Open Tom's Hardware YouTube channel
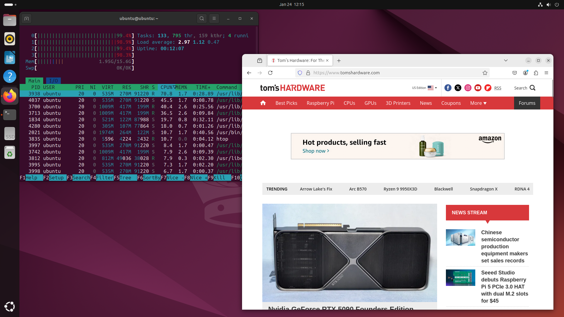564x317 pixels. pyautogui.click(x=478, y=88)
